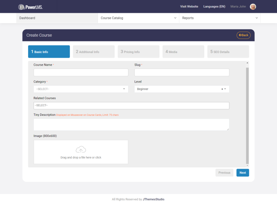Click the Next button
The width and height of the screenshot is (277, 205).
coord(243,173)
